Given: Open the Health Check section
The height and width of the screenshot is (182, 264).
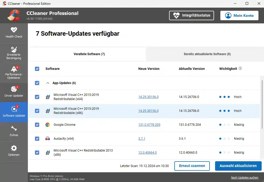Looking at the screenshot, I should 14,33.
